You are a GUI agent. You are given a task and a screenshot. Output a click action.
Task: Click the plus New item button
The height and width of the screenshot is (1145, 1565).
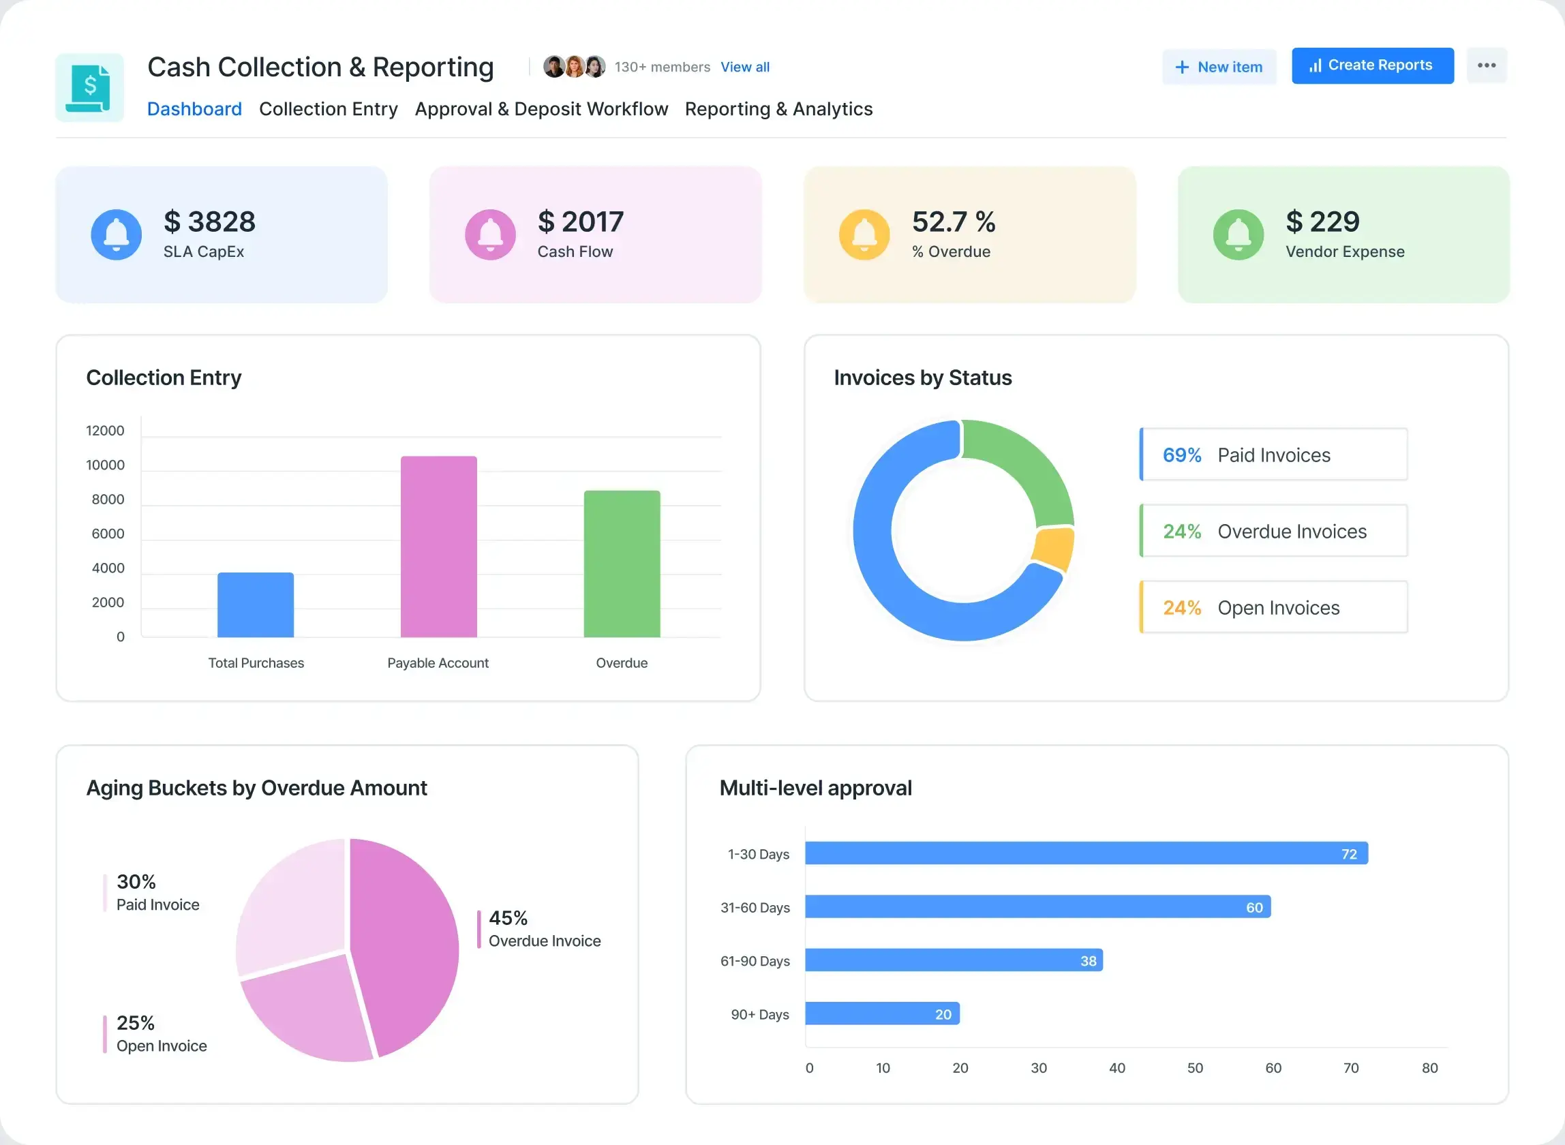[x=1219, y=67]
